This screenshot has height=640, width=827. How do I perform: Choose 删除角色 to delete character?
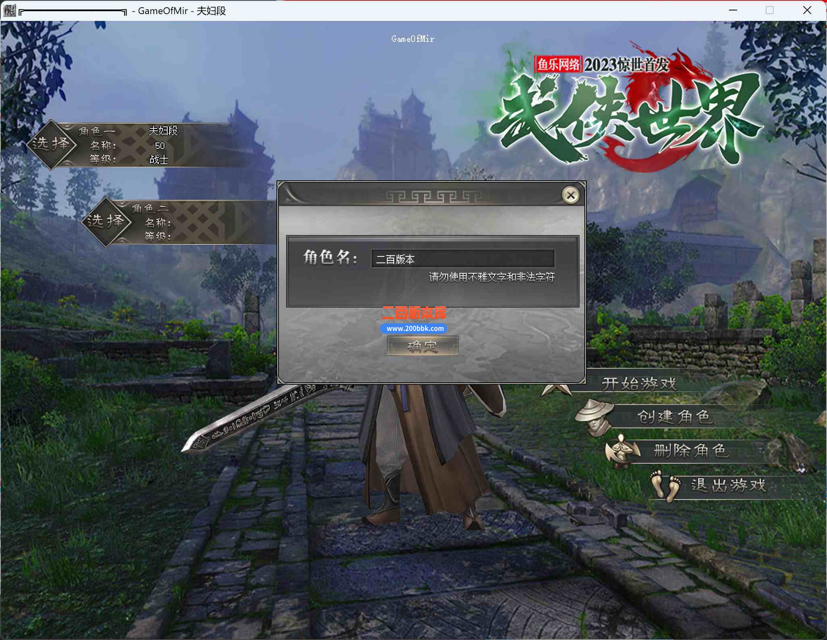point(691,450)
